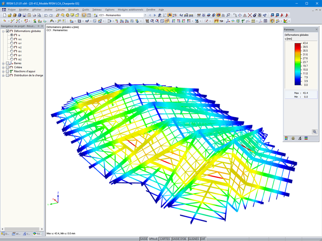This screenshot has height=241, width=322.
Task: Open the Fichier menu
Action: (12, 10)
